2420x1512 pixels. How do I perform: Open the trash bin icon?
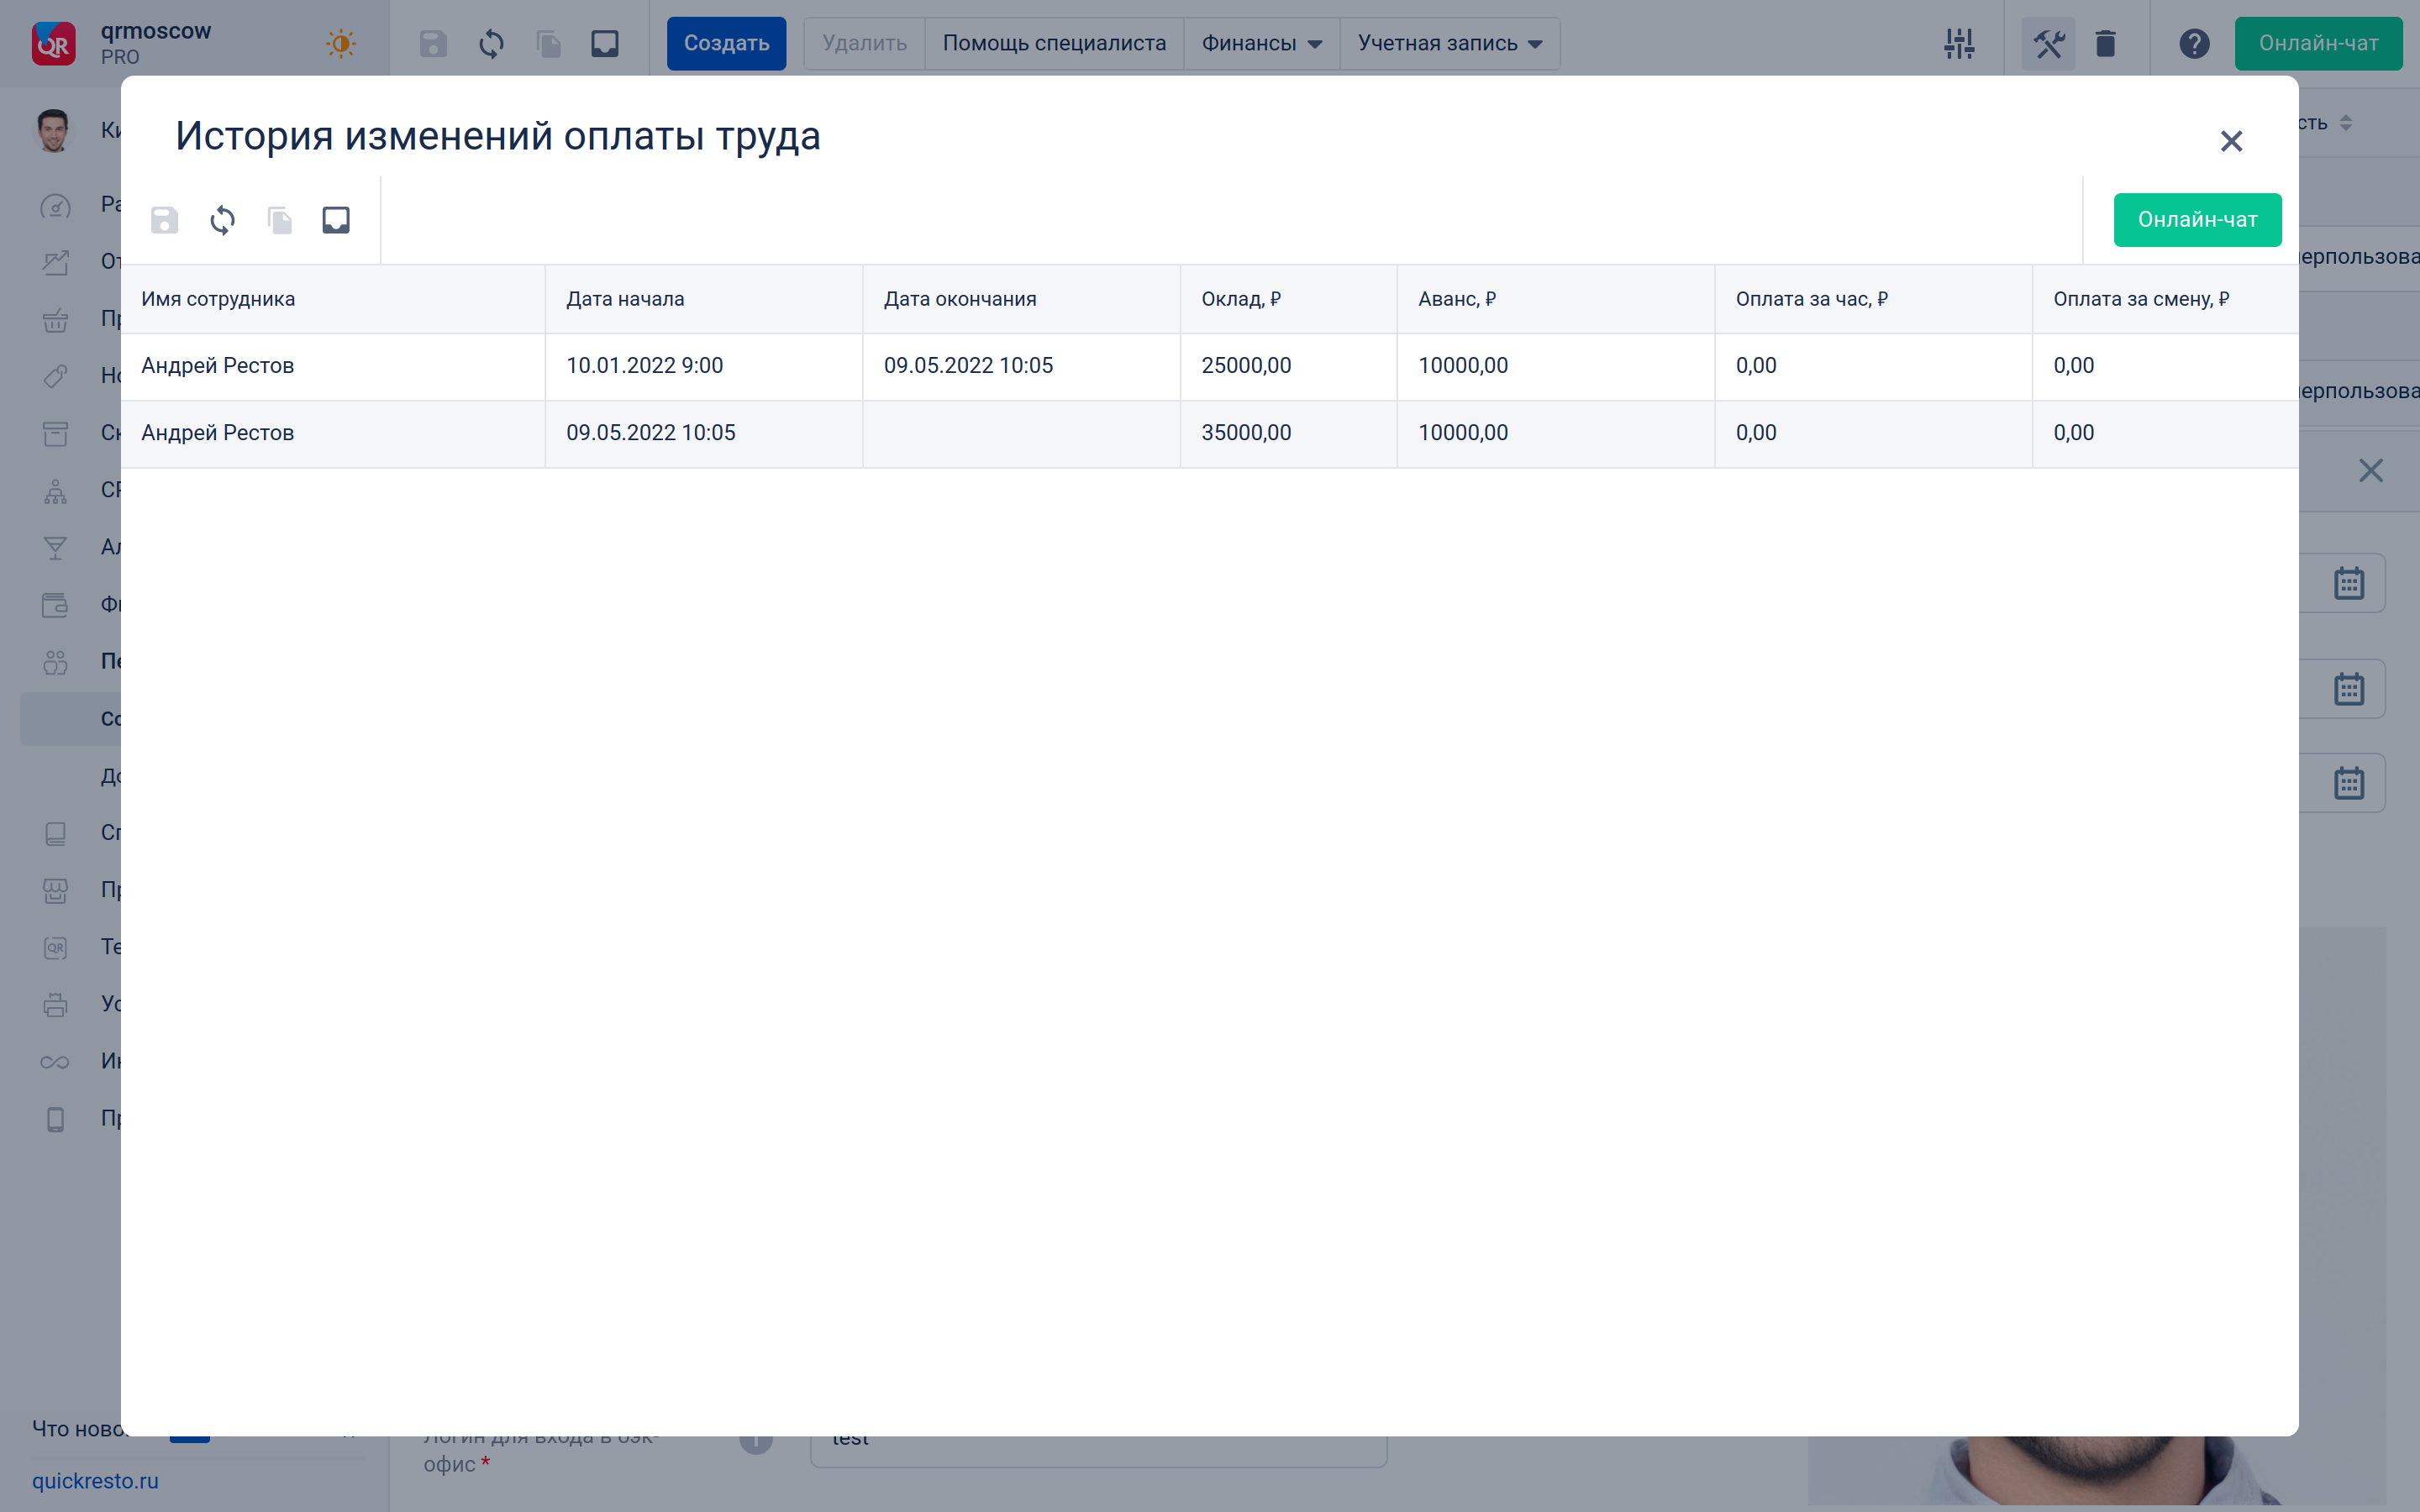click(x=2105, y=43)
